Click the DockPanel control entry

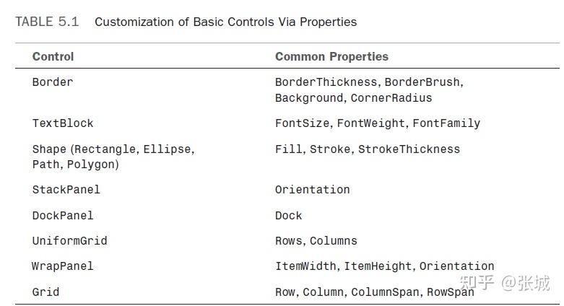point(63,216)
